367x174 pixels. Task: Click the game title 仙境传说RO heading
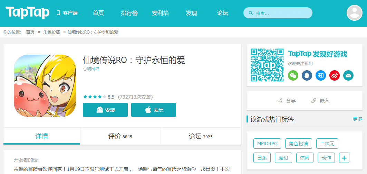pos(134,60)
